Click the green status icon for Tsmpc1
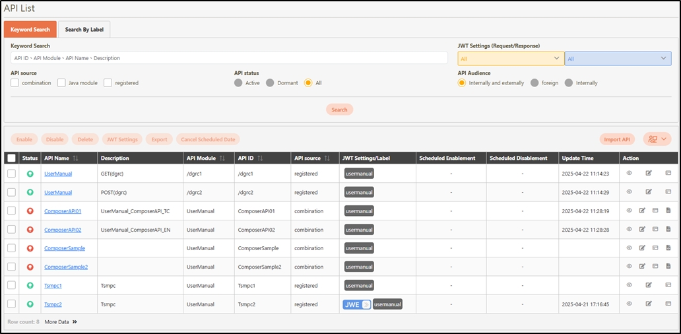 [x=30, y=285]
